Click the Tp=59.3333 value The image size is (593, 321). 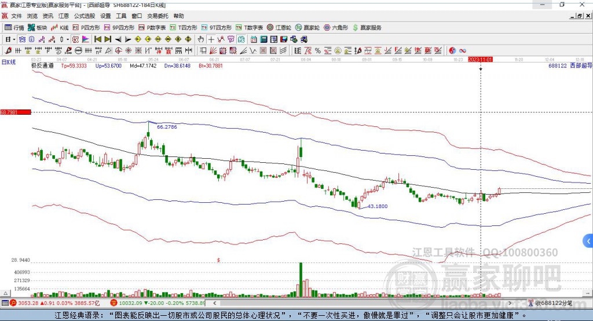(74, 65)
